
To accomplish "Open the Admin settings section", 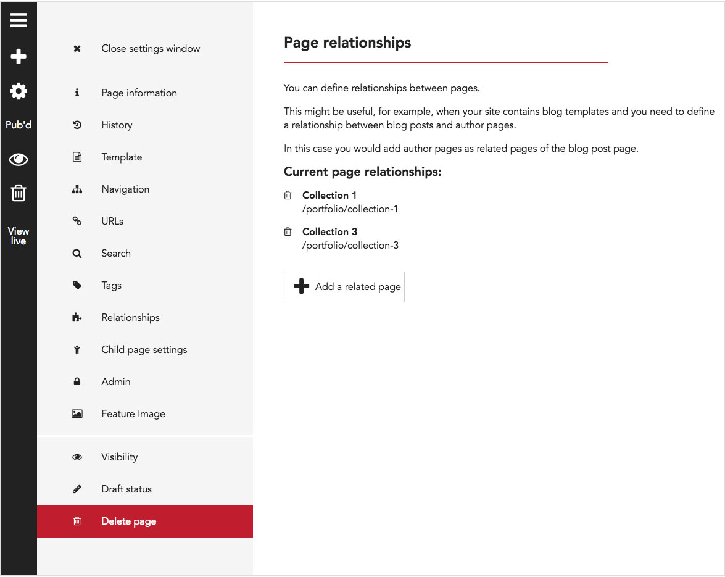I will tap(116, 382).
